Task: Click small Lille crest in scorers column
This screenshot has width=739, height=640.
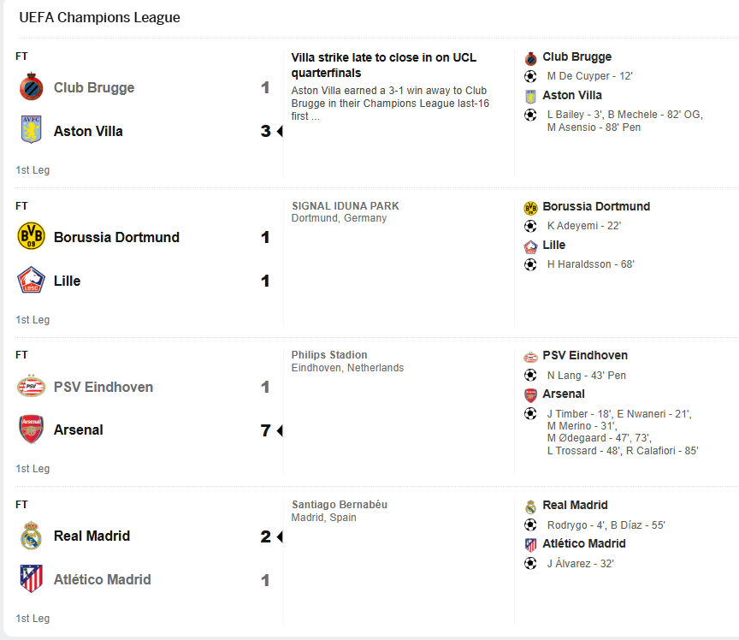Action: pyautogui.click(x=530, y=246)
